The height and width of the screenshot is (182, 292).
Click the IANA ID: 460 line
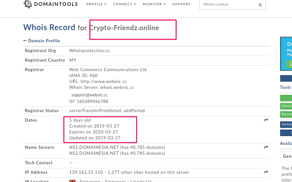tap(83, 75)
